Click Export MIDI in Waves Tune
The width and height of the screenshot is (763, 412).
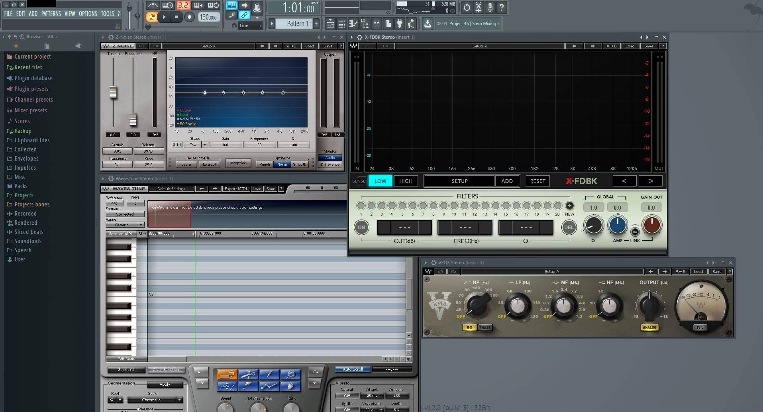[x=236, y=188]
